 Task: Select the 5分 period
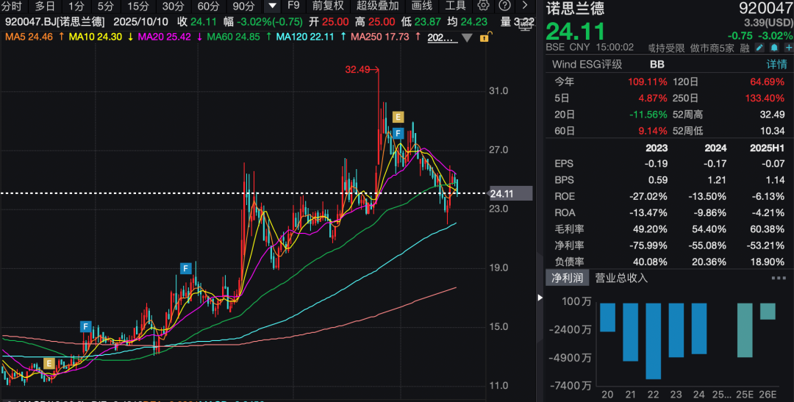click(106, 6)
